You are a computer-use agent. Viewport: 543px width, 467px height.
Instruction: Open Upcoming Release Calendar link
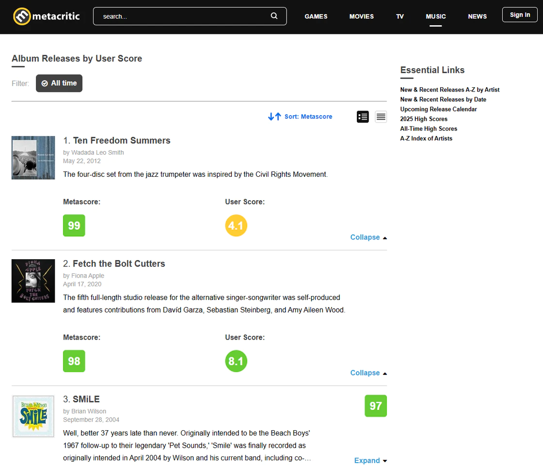(x=438, y=109)
